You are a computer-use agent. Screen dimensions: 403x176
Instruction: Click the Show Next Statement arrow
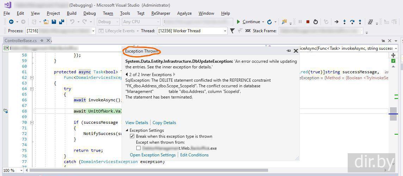click(336, 22)
